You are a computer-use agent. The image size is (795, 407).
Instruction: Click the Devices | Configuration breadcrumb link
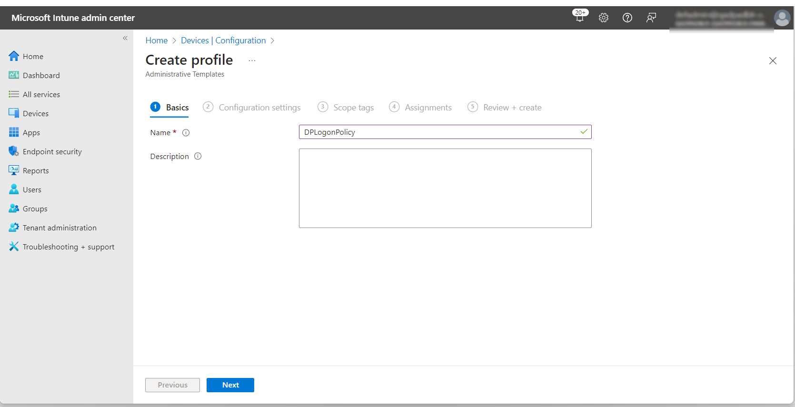223,40
